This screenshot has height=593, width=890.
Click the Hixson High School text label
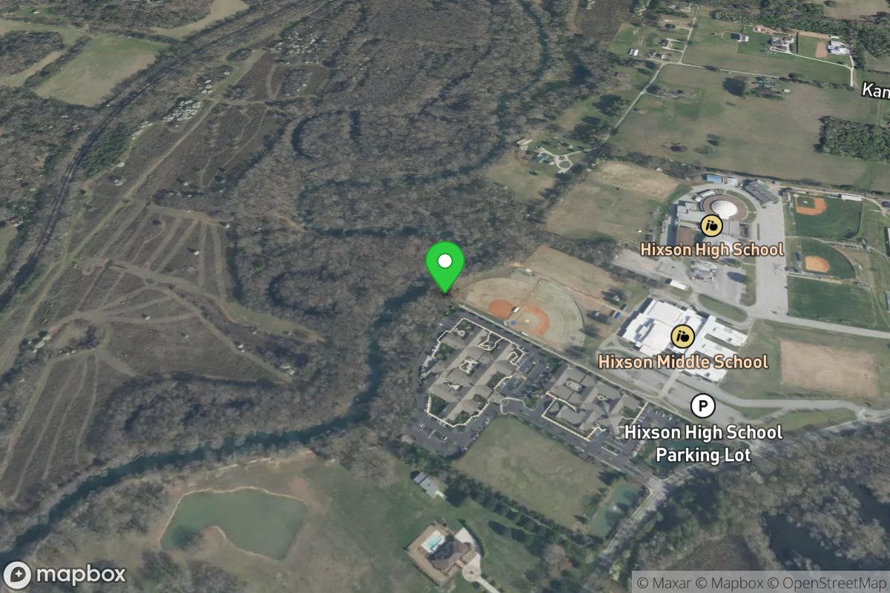click(x=711, y=249)
